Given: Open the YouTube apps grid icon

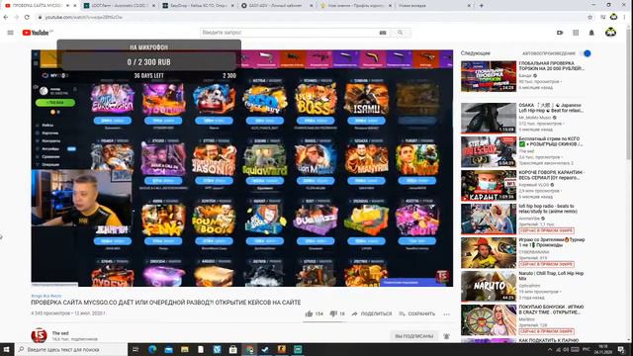Looking at the screenshot, I should click(576, 33).
